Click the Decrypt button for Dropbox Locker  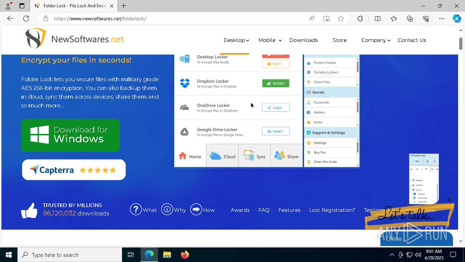pyautogui.click(x=276, y=83)
